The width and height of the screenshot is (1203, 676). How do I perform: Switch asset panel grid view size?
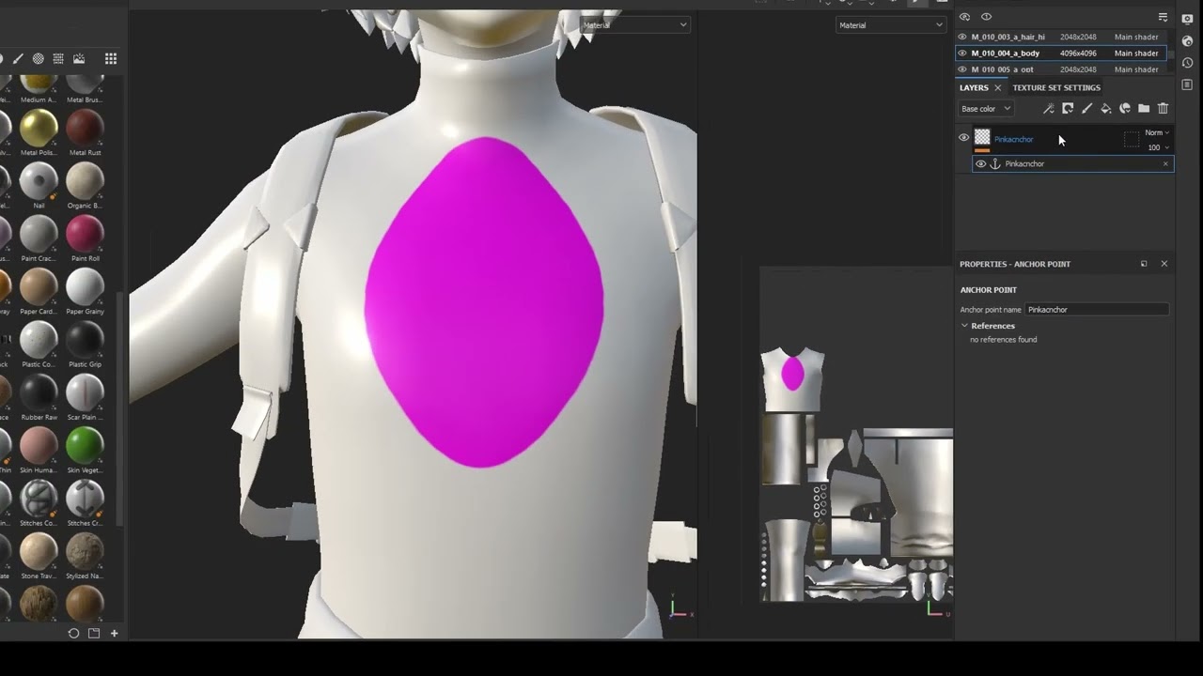pyautogui.click(x=111, y=59)
